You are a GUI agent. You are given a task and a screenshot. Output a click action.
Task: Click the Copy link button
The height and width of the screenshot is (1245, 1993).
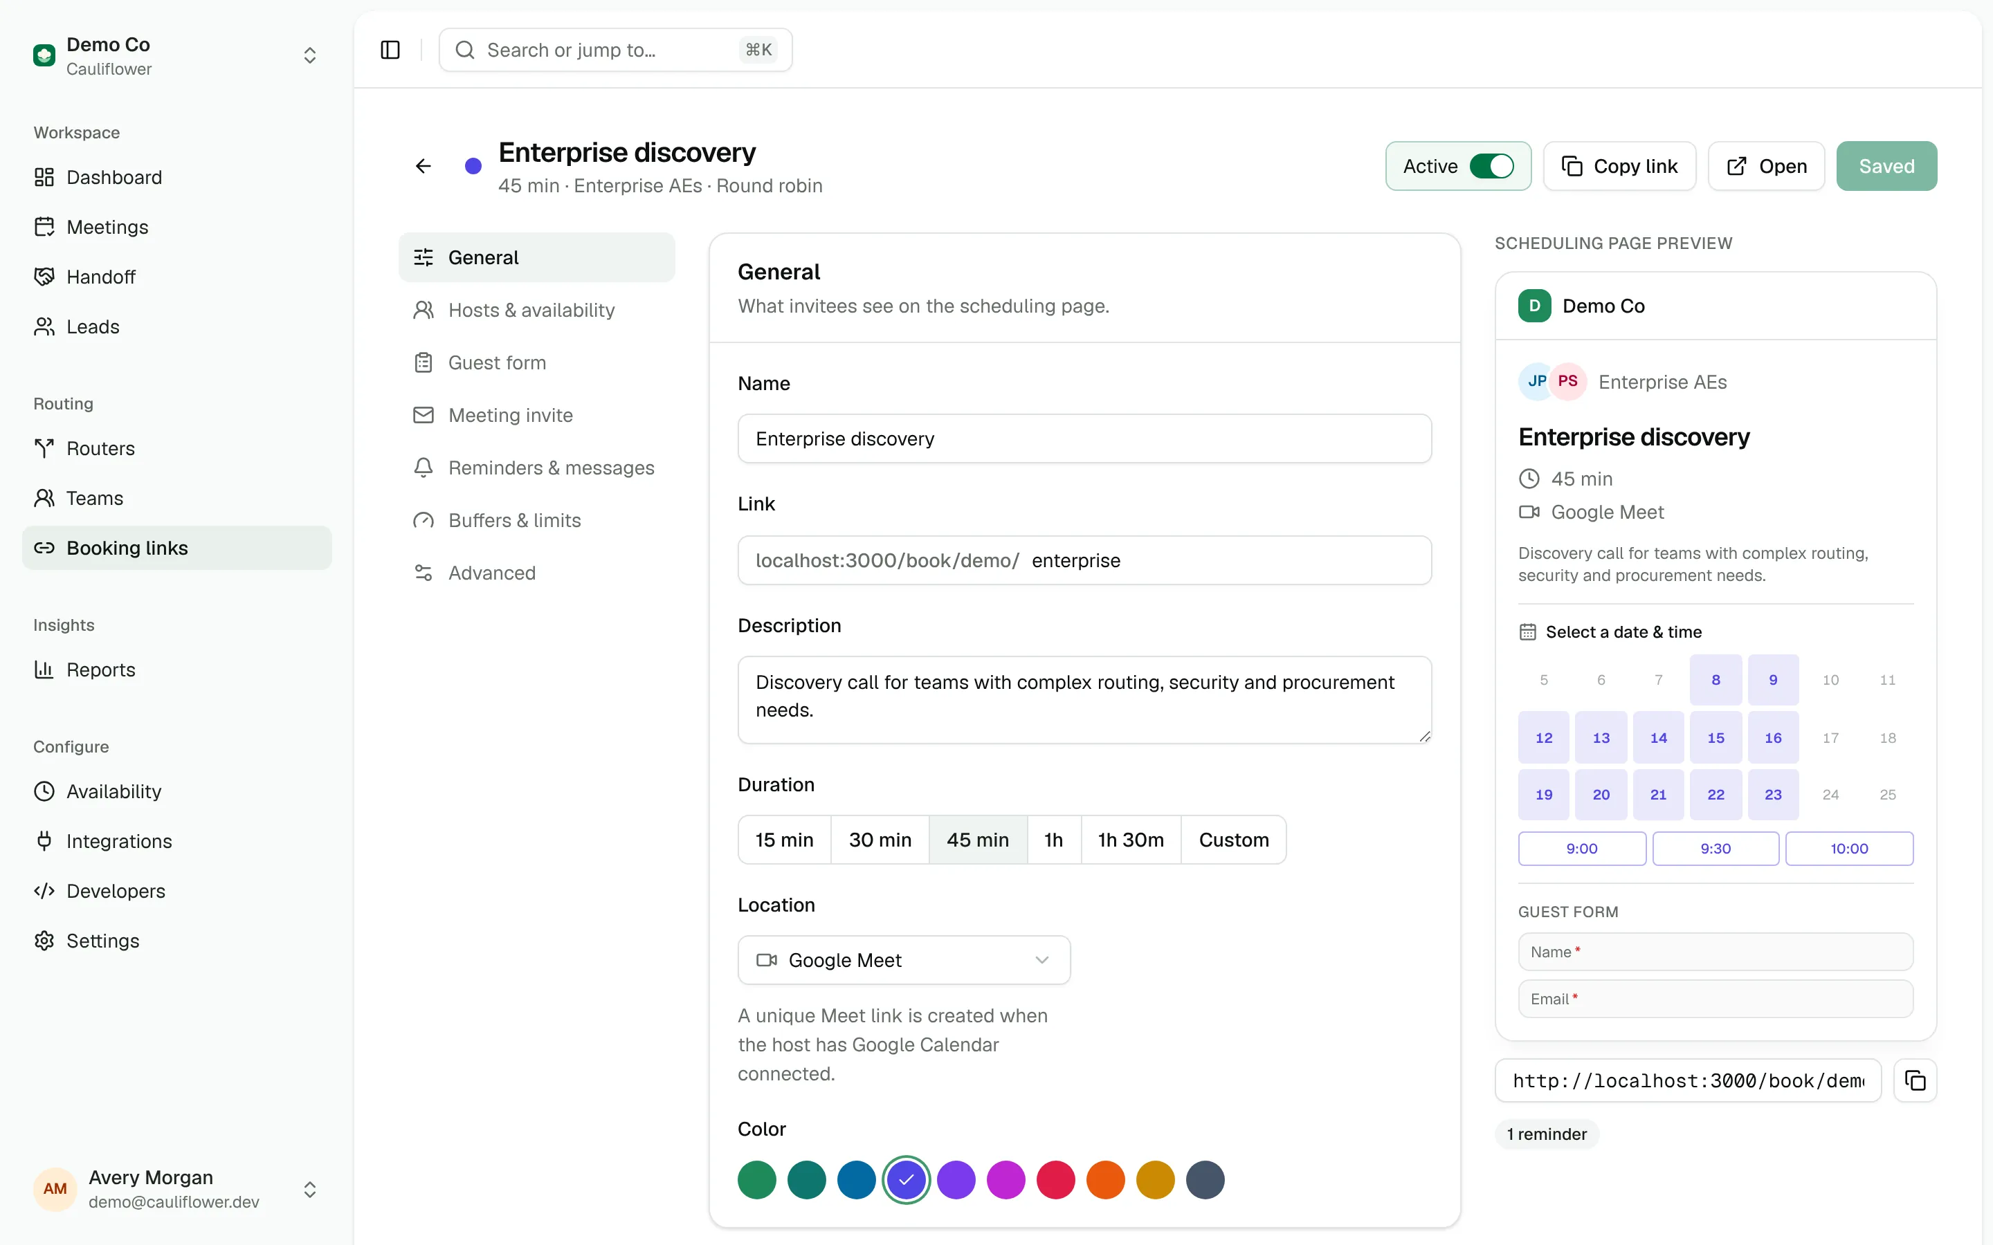click(x=1619, y=166)
